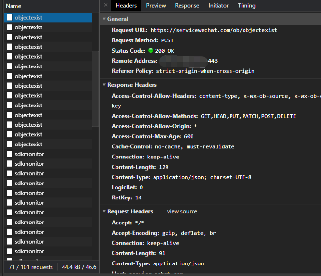Screen dimensions: 321x276
Task: Select the highlighted objectexist request row
Action: [48, 18]
